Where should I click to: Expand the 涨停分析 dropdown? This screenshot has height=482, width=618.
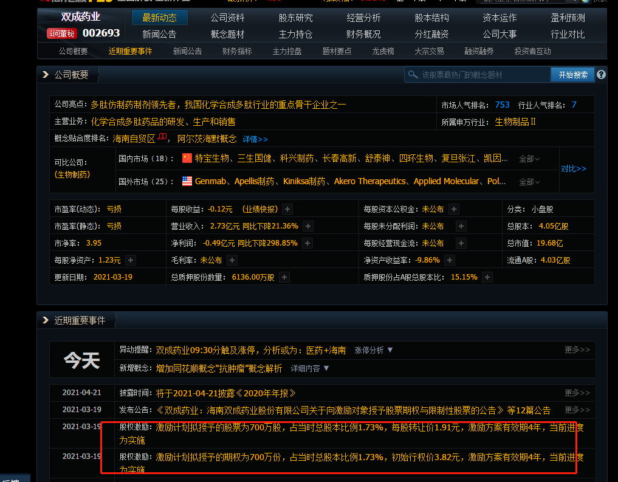[374, 350]
